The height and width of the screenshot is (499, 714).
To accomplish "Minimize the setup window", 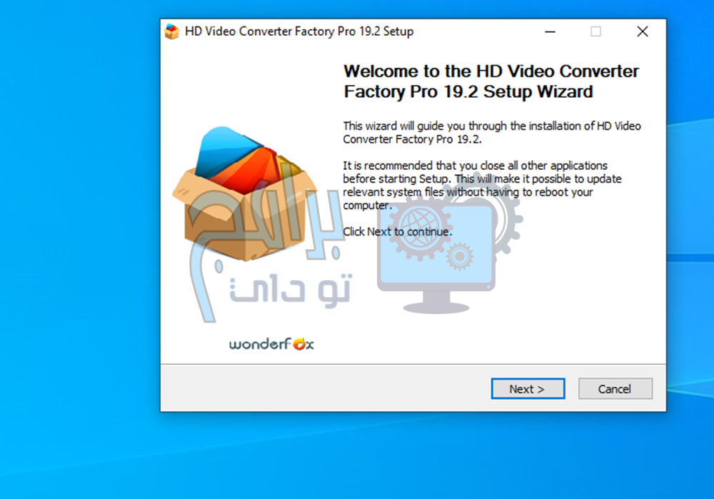I will point(550,31).
